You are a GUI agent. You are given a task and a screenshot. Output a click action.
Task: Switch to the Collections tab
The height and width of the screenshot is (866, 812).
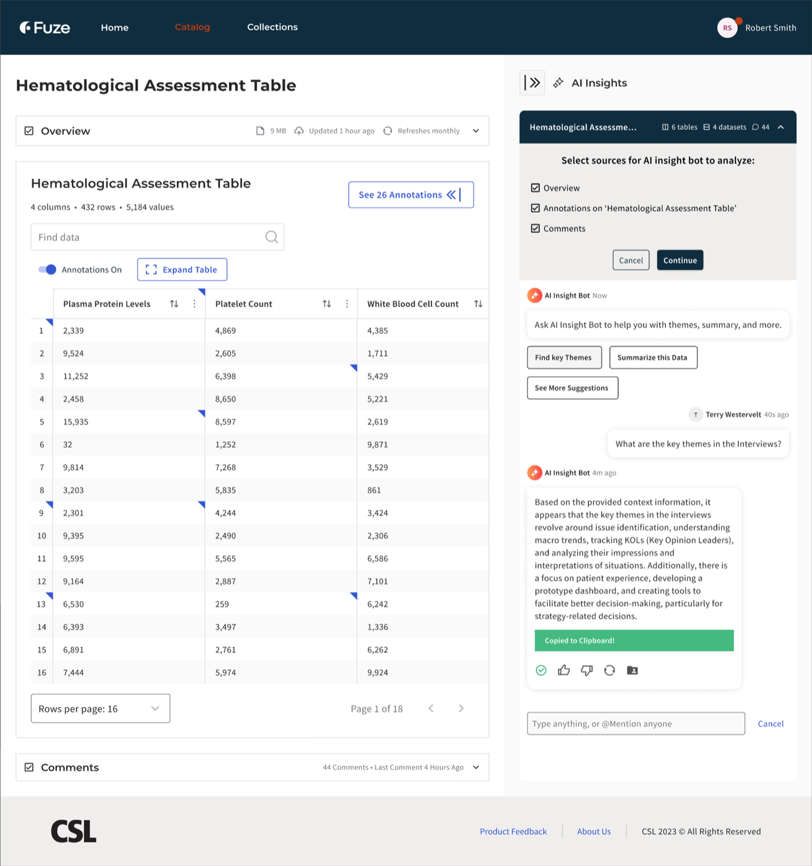(272, 27)
